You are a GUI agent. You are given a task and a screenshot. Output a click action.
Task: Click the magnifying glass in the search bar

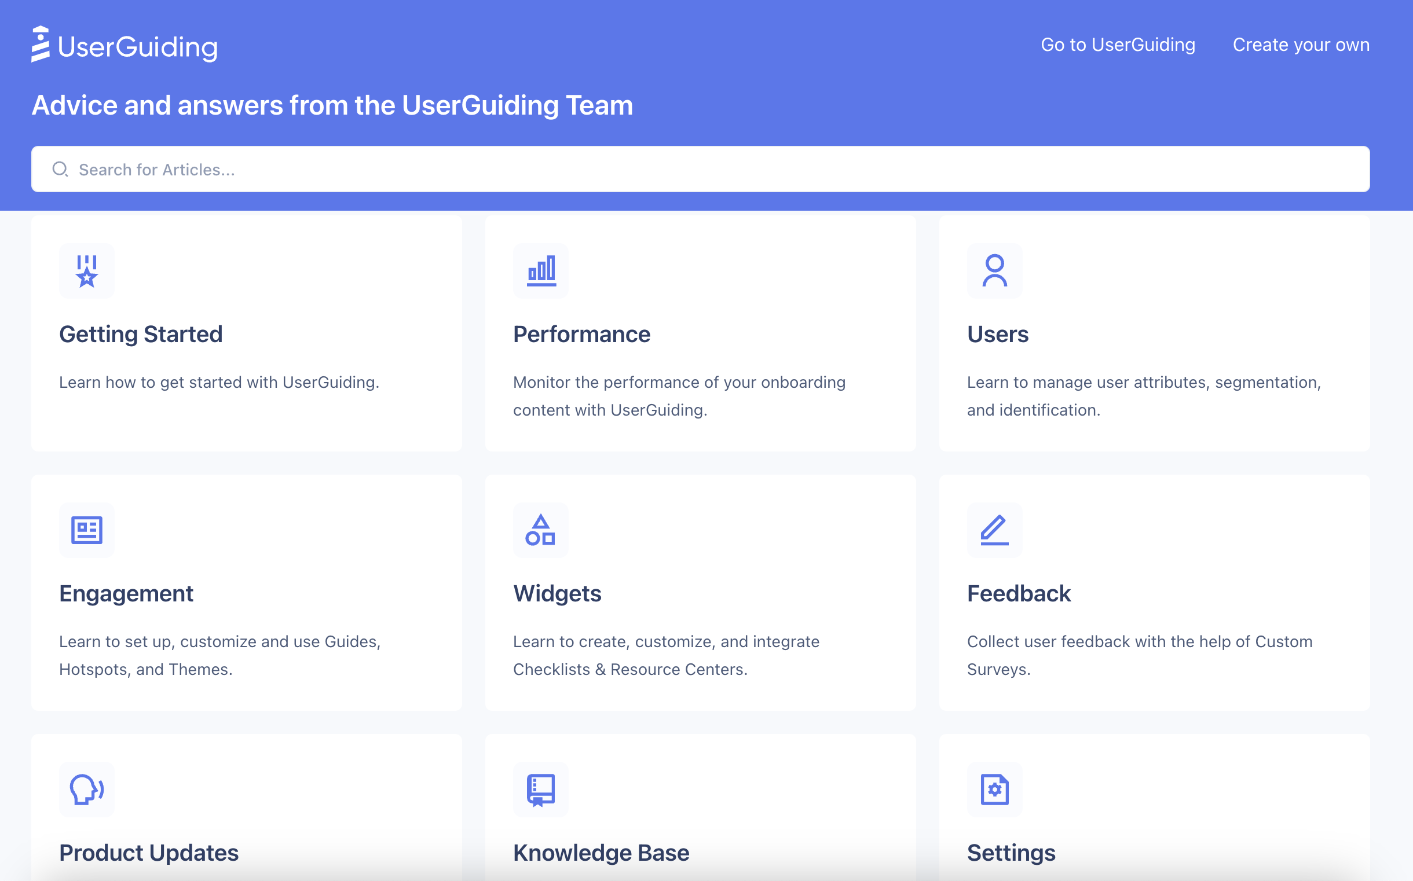point(61,169)
